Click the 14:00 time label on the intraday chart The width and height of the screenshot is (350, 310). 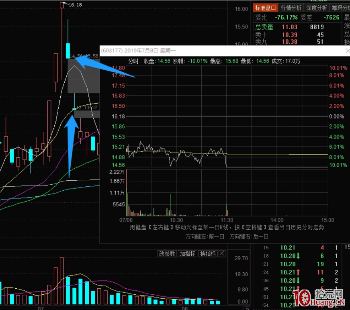click(x=277, y=220)
